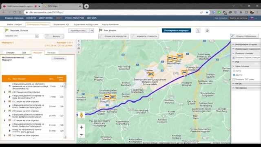Image resolution: width=261 pixels, height=147 pixels.
Task: Open the Главная страница menu item
Action: (14, 18)
